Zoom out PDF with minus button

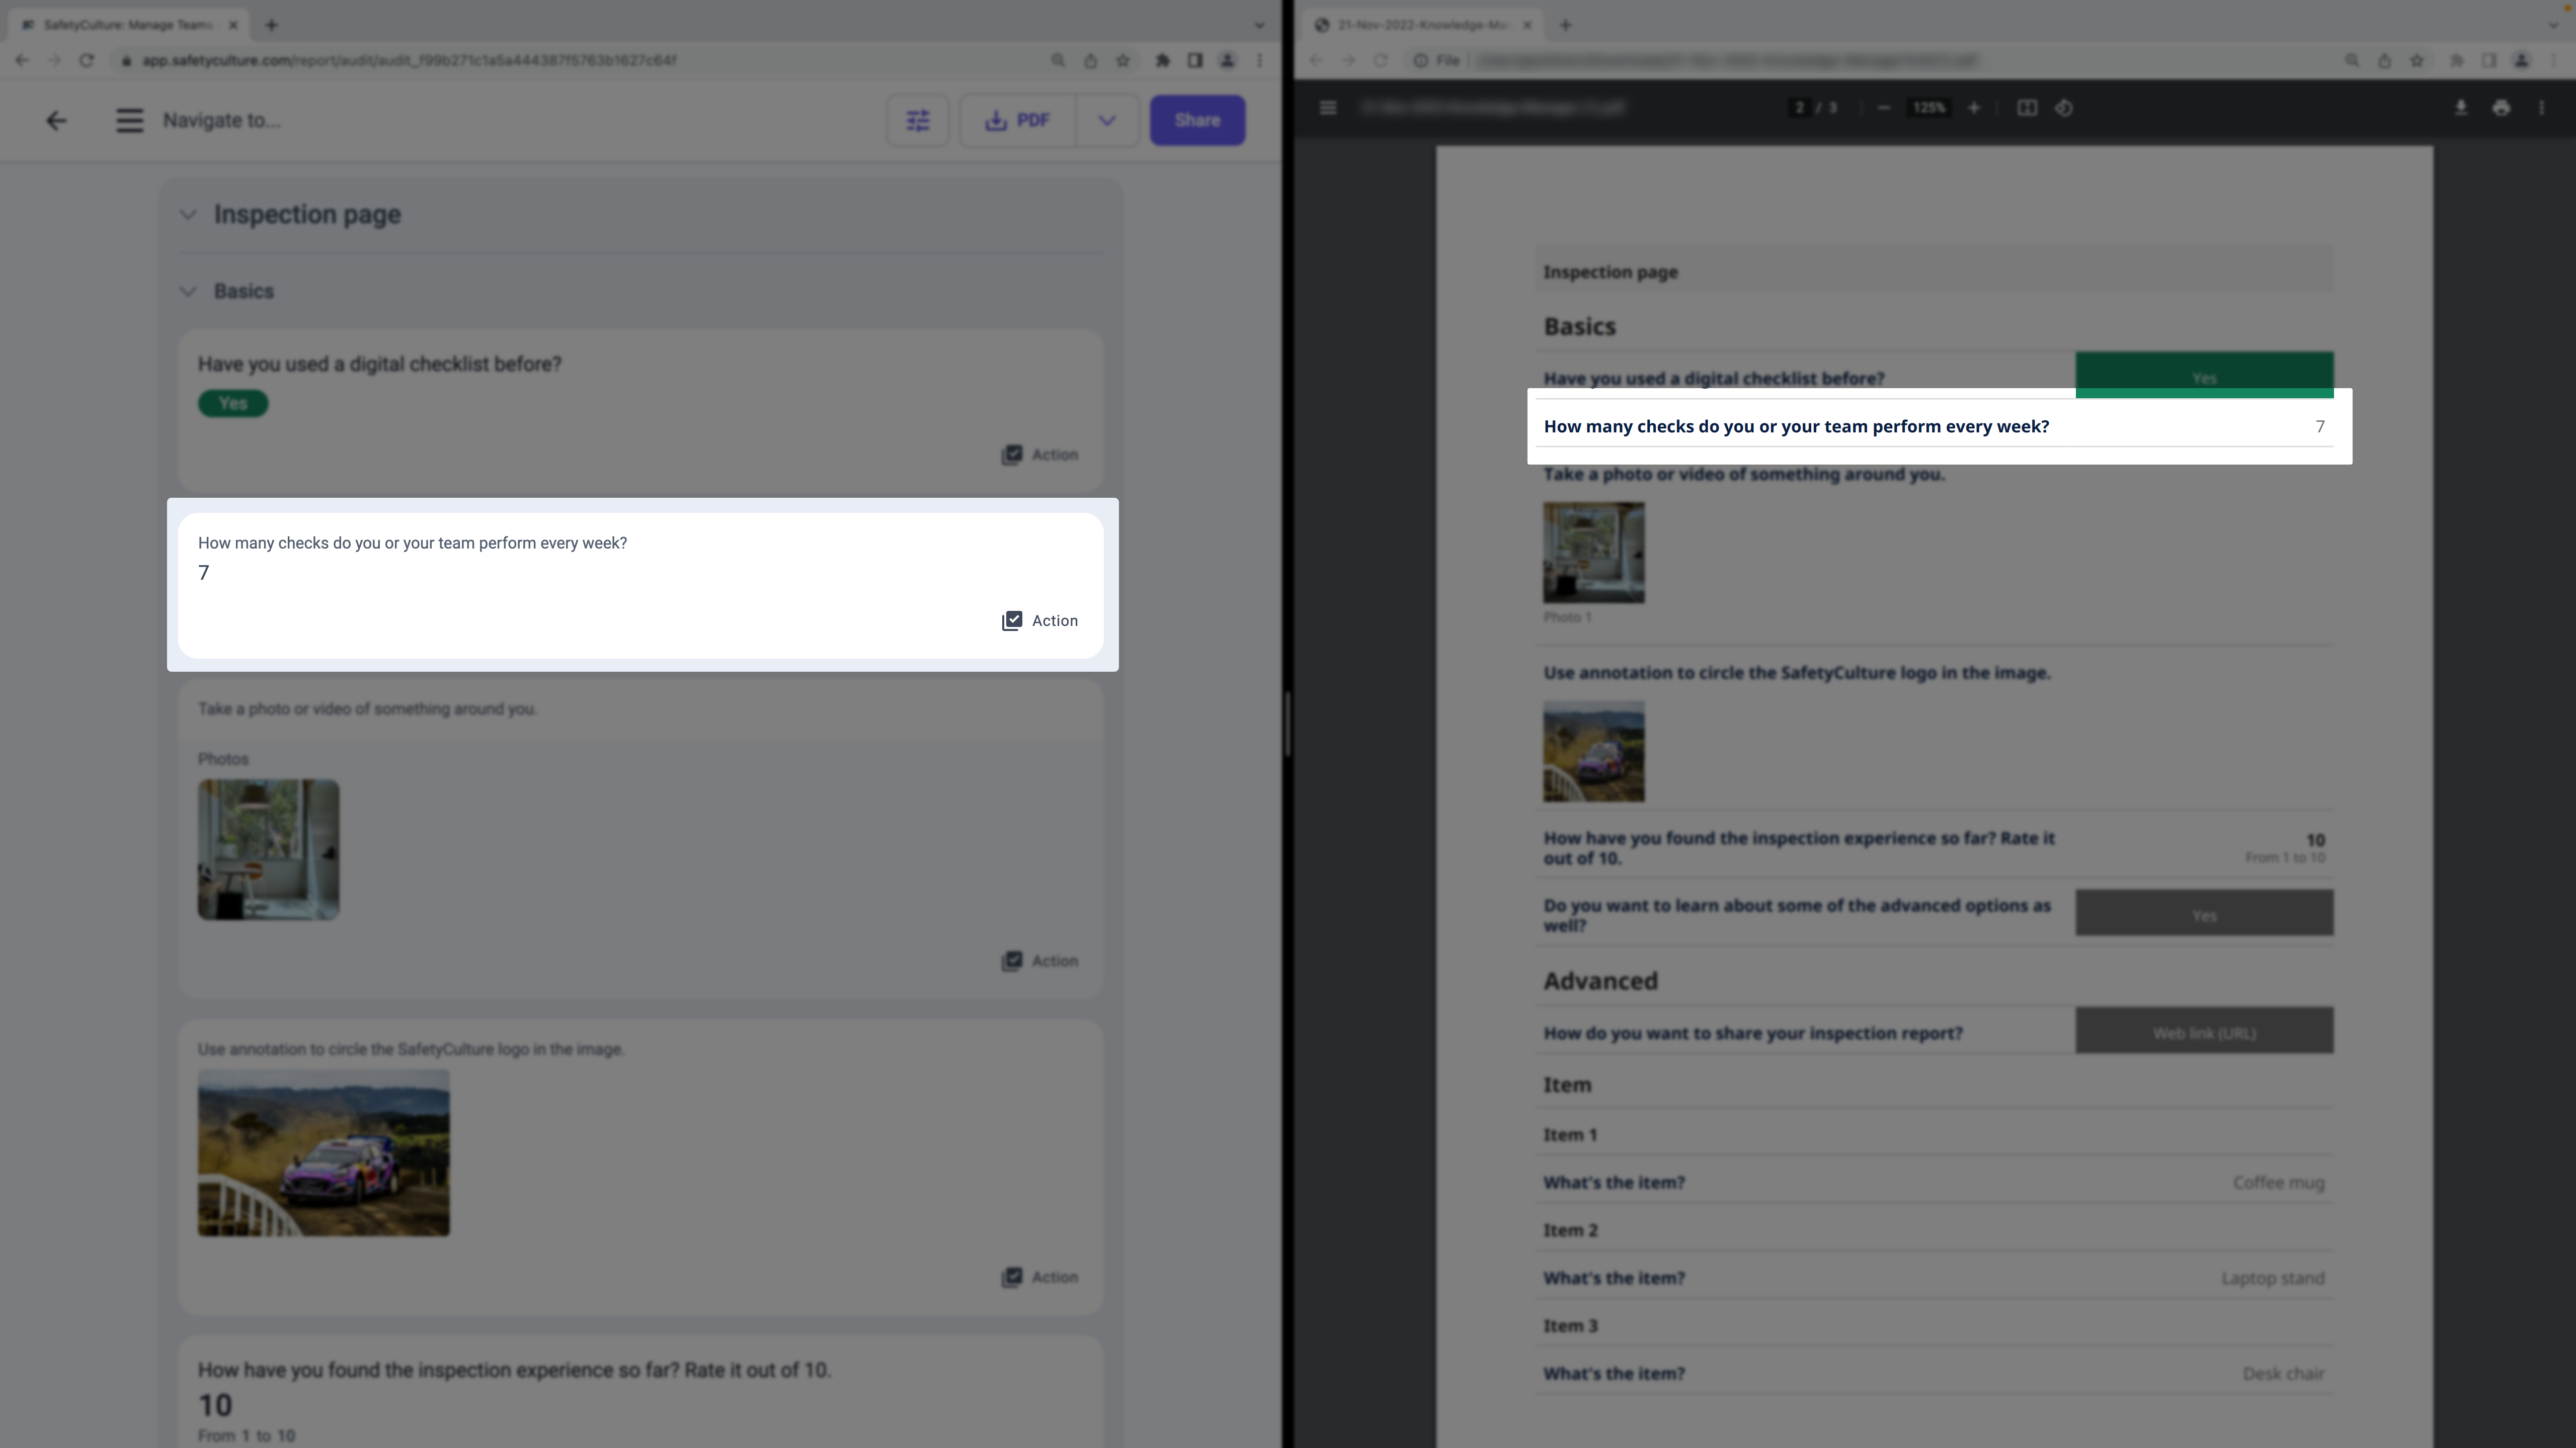click(1884, 108)
